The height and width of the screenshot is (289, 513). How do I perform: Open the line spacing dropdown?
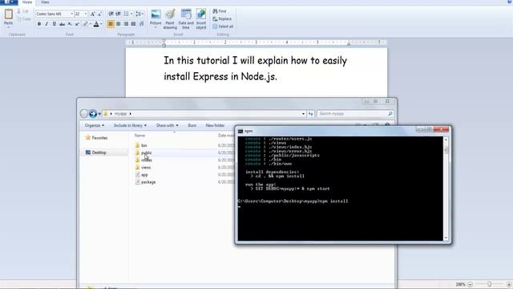point(139,14)
